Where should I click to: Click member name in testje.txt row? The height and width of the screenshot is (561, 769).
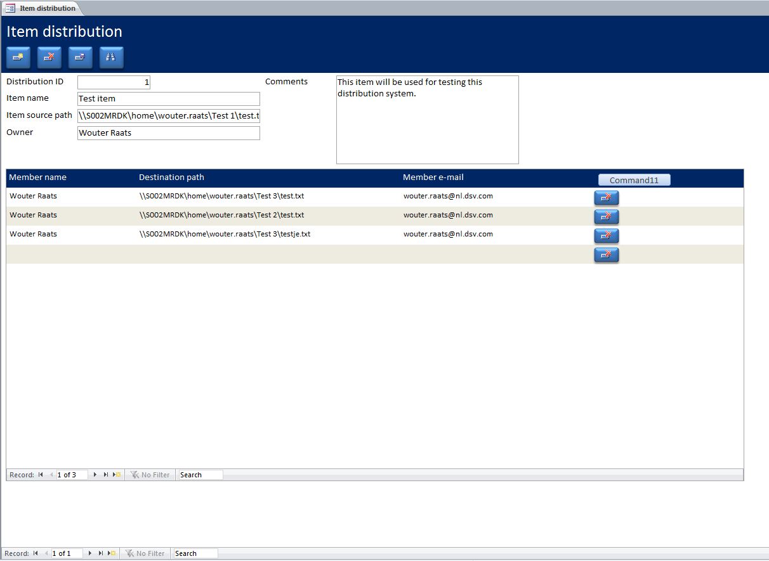pyautogui.click(x=33, y=234)
